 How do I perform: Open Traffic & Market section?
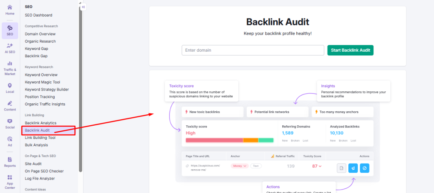tap(10, 68)
